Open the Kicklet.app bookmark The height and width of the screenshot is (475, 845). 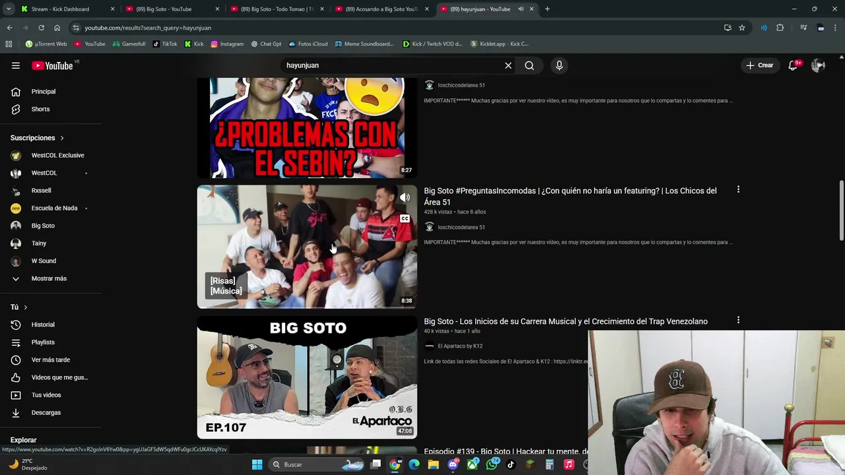(499, 44)
